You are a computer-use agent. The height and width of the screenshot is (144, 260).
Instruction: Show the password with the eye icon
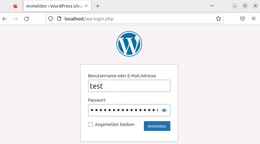(x=164, y=110)
